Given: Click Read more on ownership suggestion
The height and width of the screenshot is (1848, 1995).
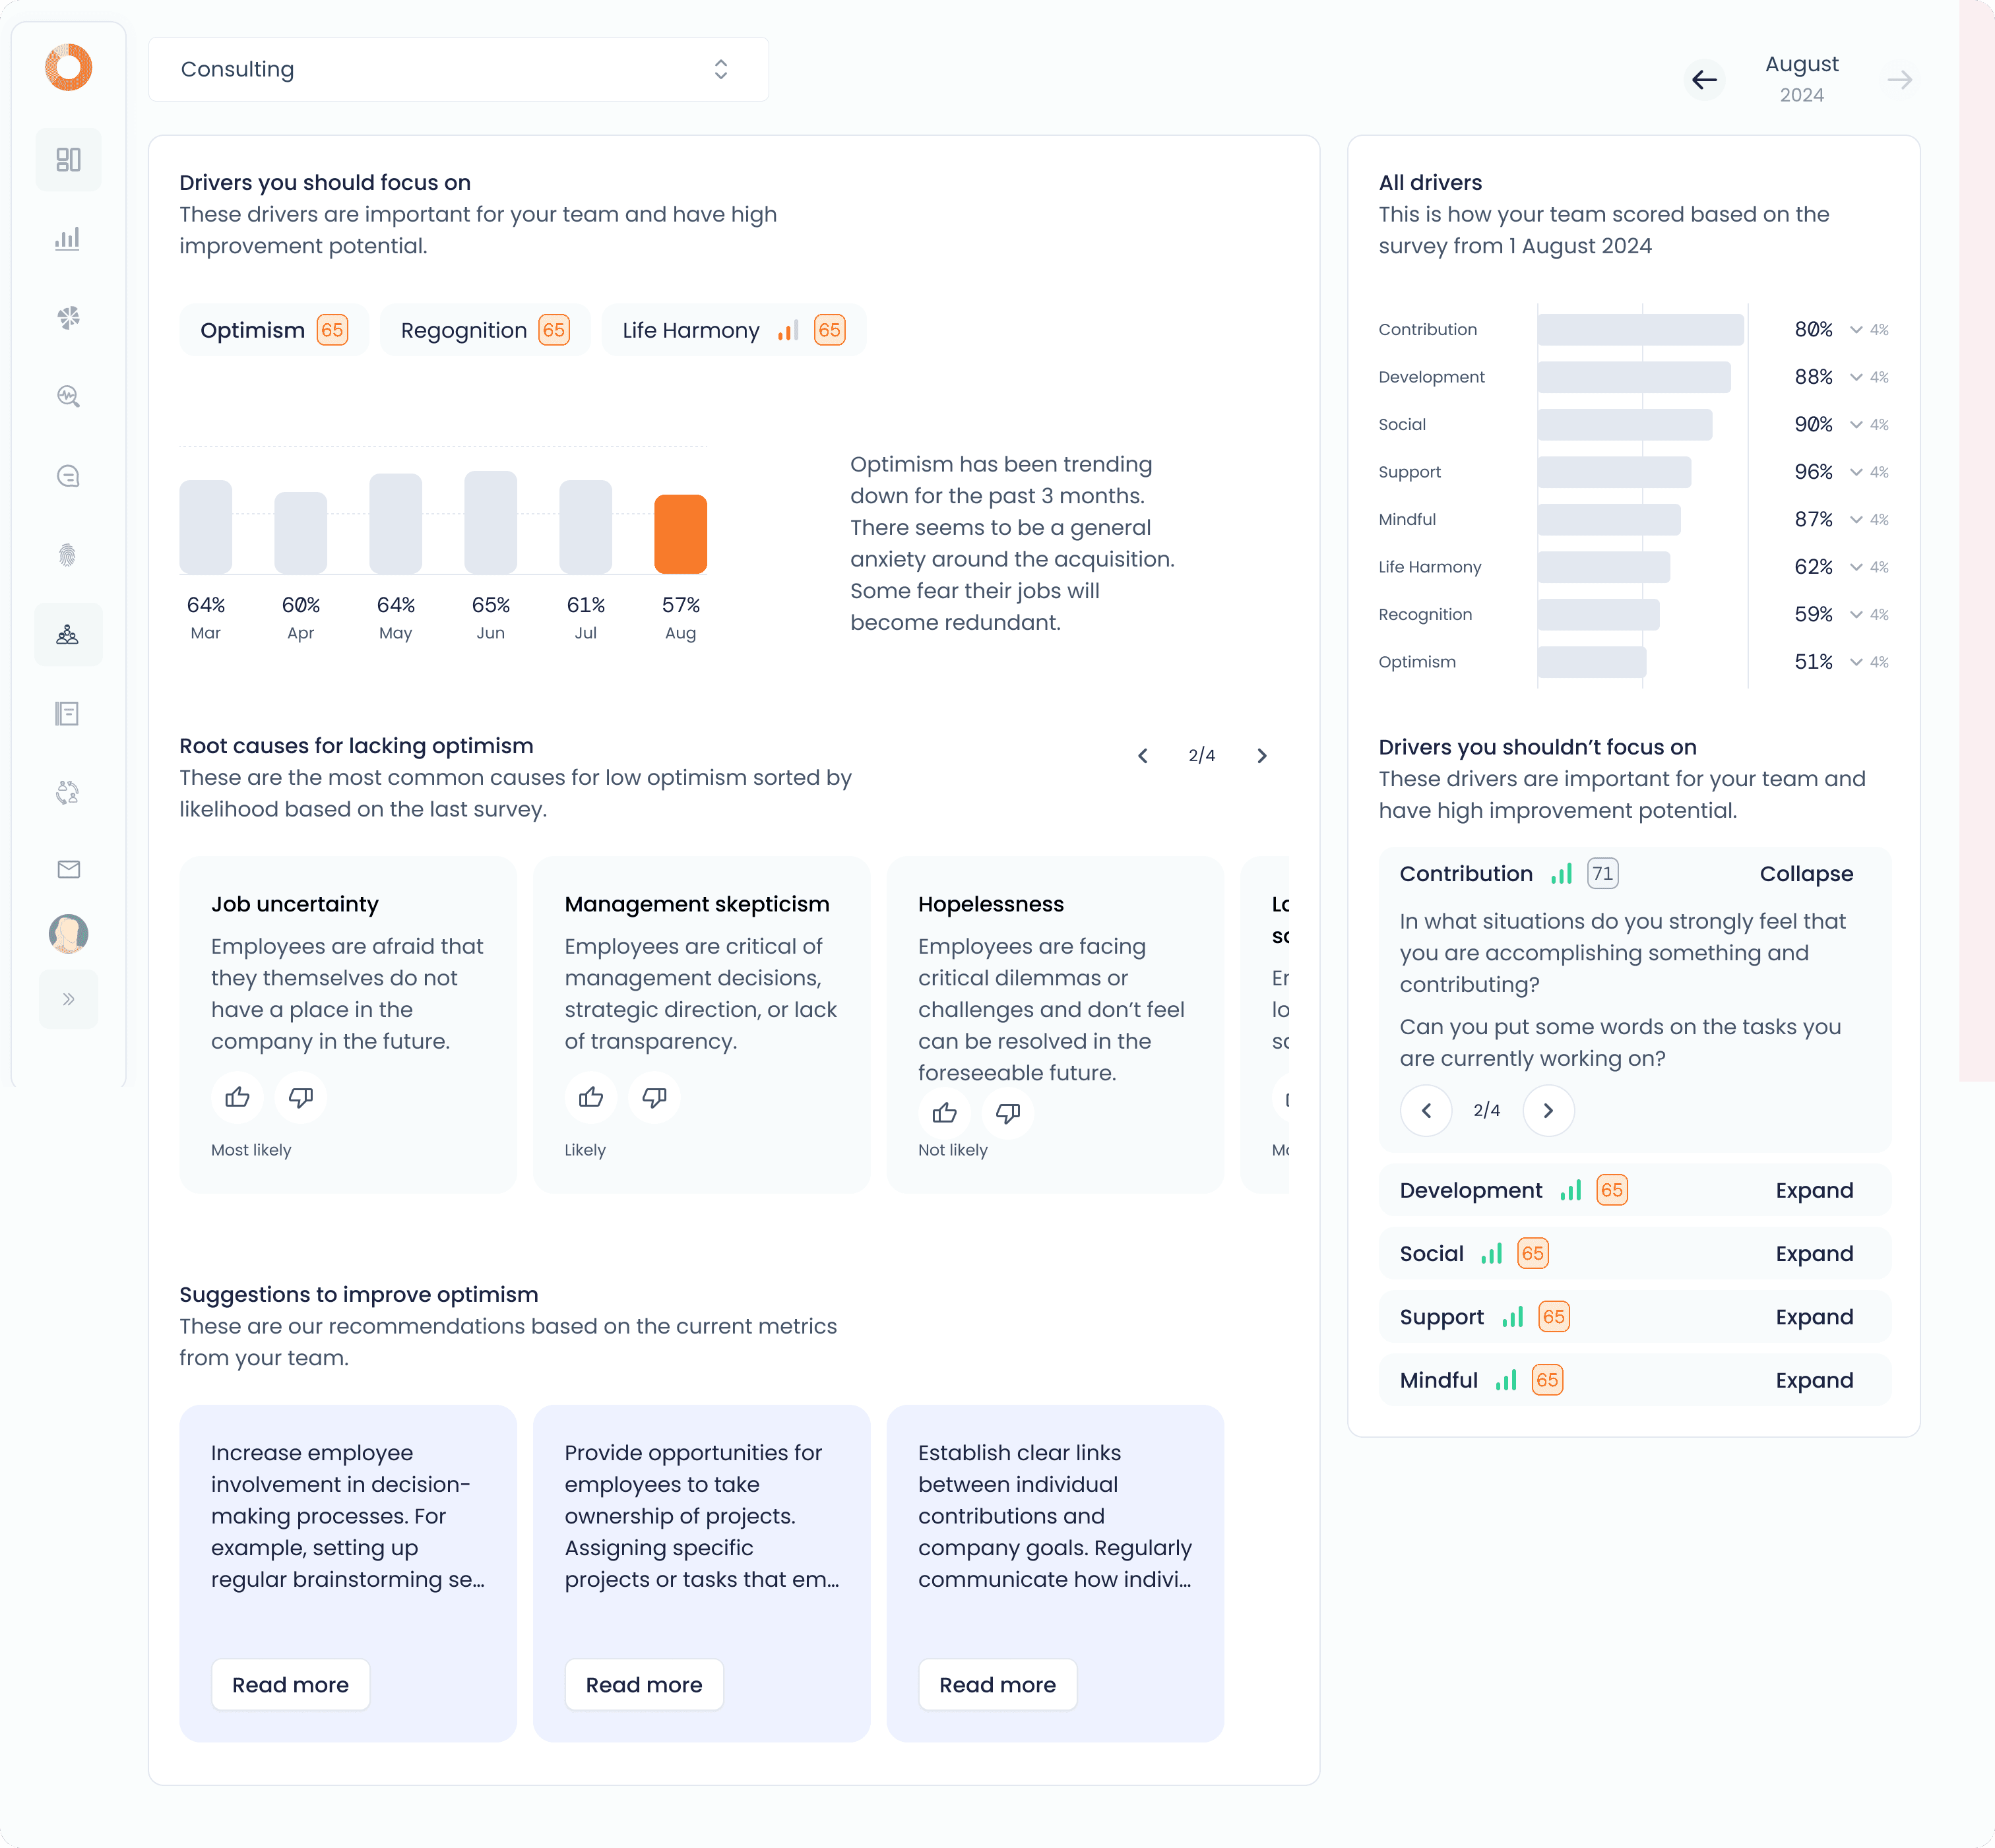Looking at the screenshot, I should [x=643, y=1685].
